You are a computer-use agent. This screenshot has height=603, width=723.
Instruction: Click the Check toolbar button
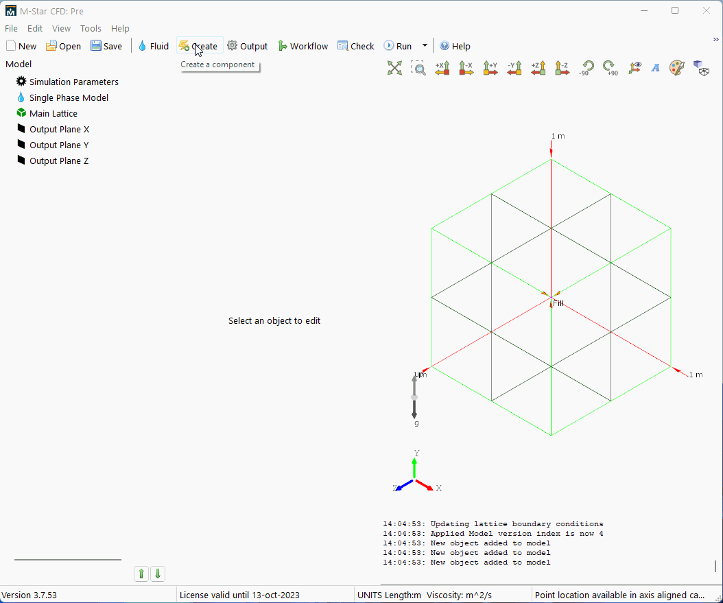coord(355,46)
